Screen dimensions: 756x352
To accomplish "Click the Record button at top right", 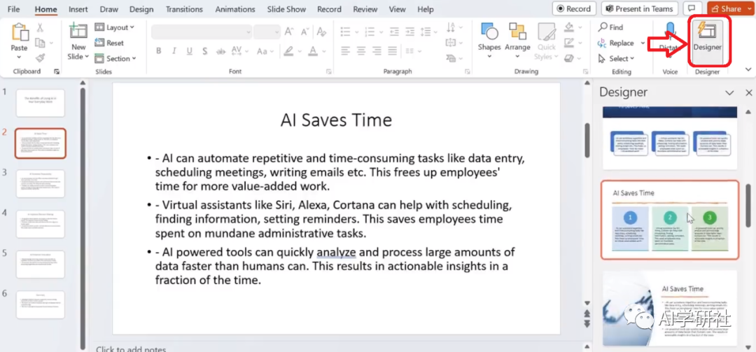I will pyautogui.click(x=574, y=8).
